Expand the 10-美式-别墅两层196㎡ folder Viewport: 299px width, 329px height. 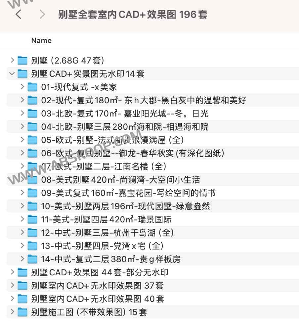[22, 206]
